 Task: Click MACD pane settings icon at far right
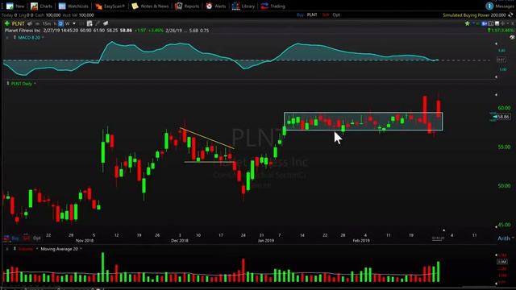point(512,37)
